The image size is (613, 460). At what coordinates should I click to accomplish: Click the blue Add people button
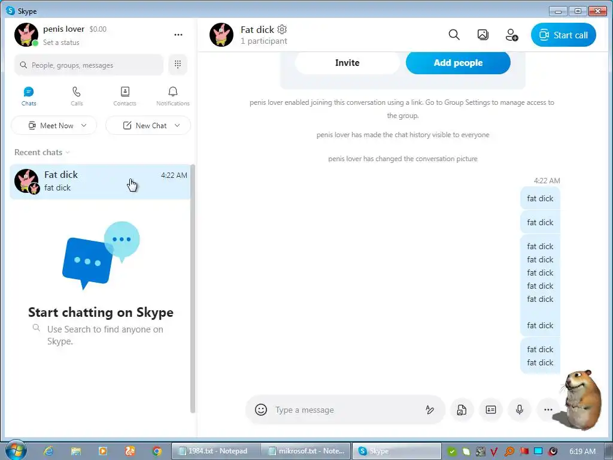(458, 62)
